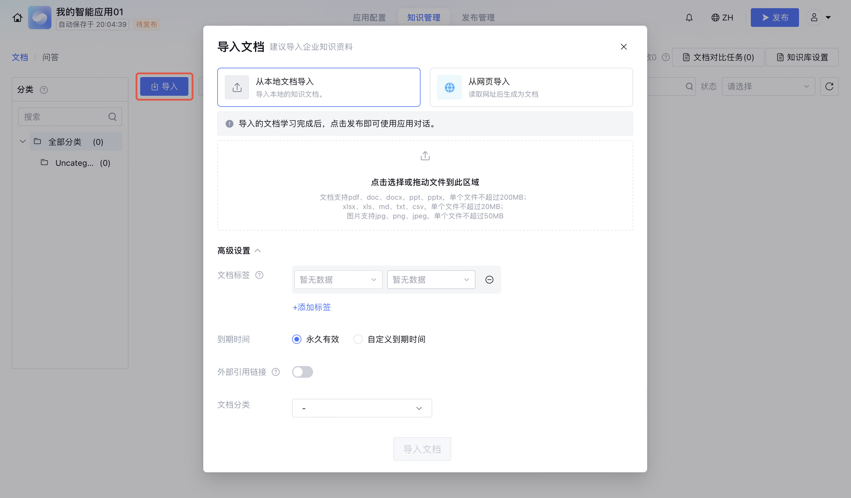Click the home icon
Viewport: 851px width, 498px height.
18,18
